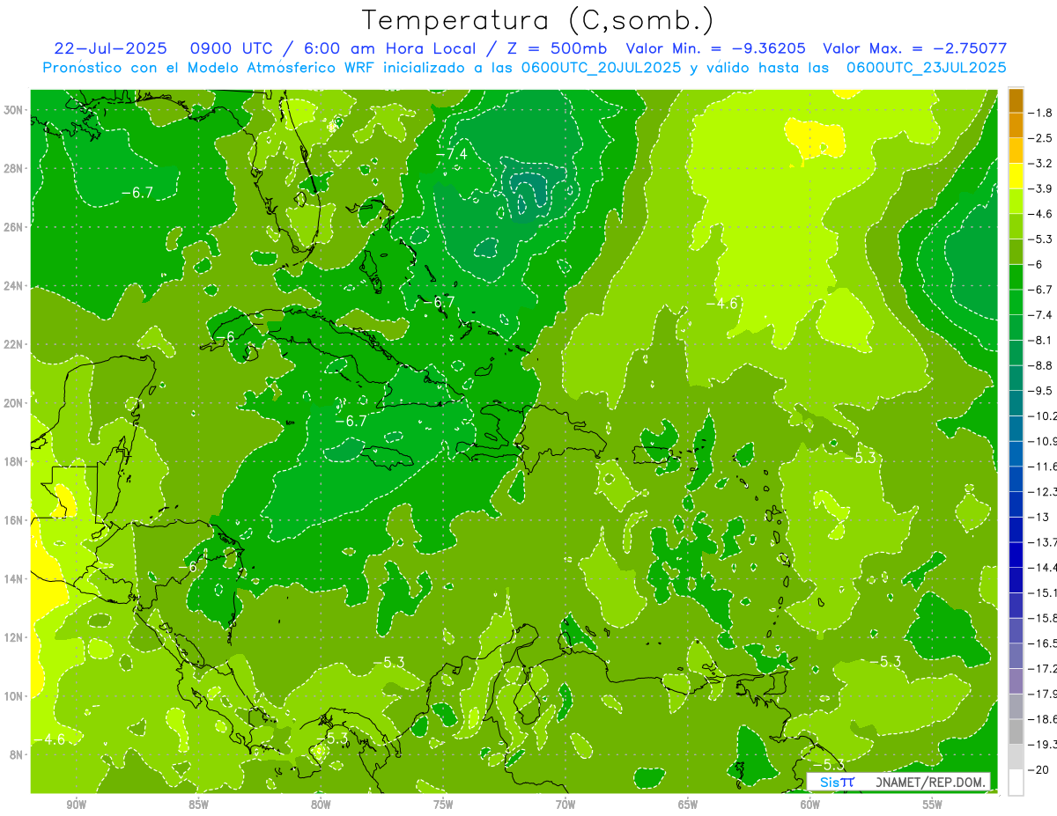Image resolution: width=1057 pixels, height=816 pixels.
Task: Click the 70W longitude axis label
Action: pyautogui.click(x=565, y=805)
